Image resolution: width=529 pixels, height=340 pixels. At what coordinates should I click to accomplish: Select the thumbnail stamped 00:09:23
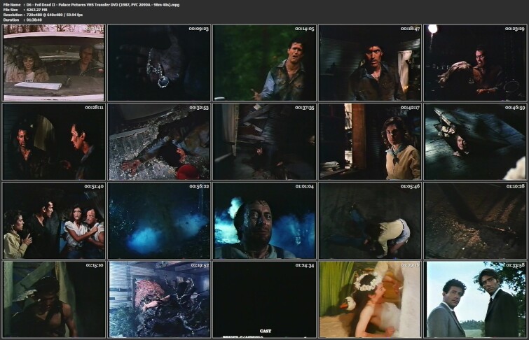tap(159, 63)
